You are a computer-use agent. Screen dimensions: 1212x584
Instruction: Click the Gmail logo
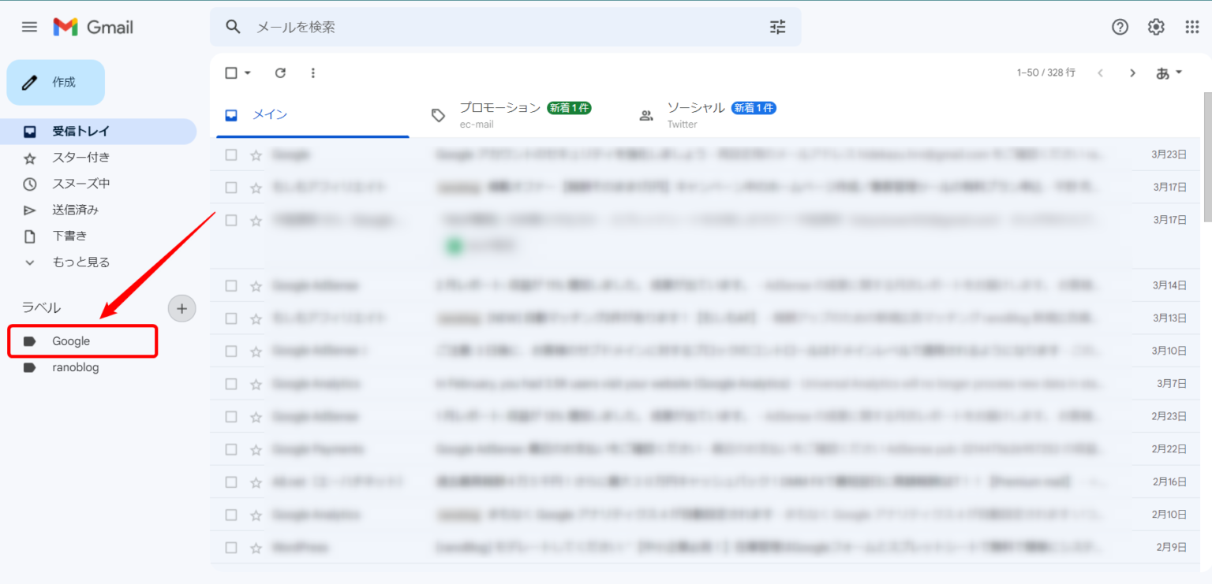pyautogui.click(x=92, y=26)
